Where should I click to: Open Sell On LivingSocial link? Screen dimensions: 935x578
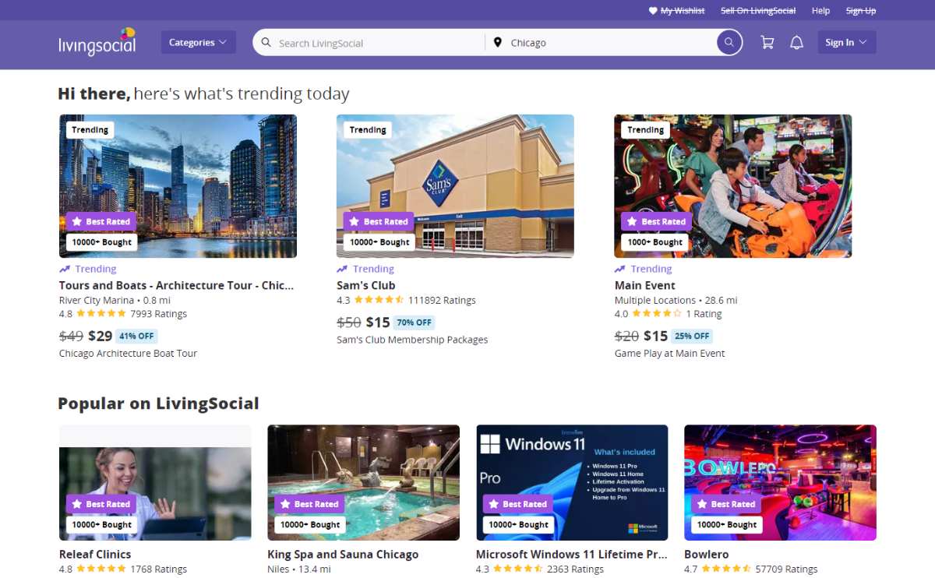tap(758, 11)
